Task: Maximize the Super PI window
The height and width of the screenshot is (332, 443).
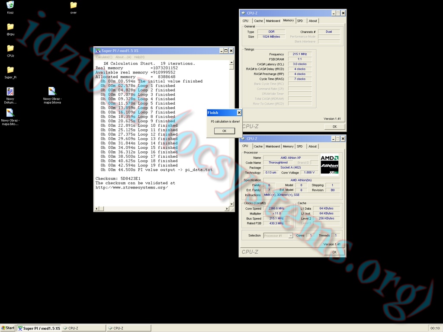Action: coord(226,51)
